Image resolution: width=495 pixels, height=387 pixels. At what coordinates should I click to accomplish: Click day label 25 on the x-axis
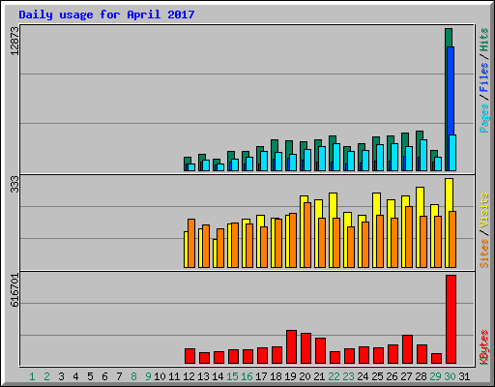[x=377, y=376]
